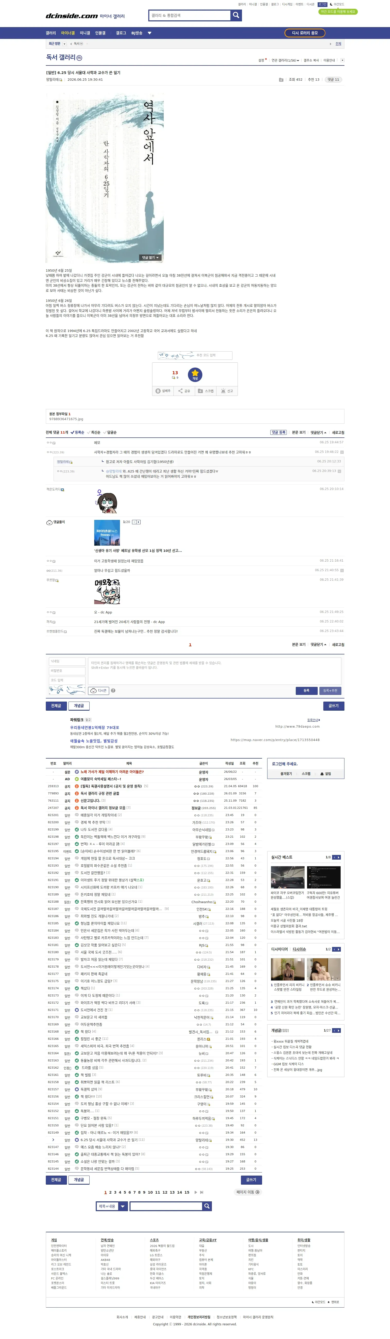Click the next arrow in 디시미디어 panel

pyautogui.click(x=339, y=949)
